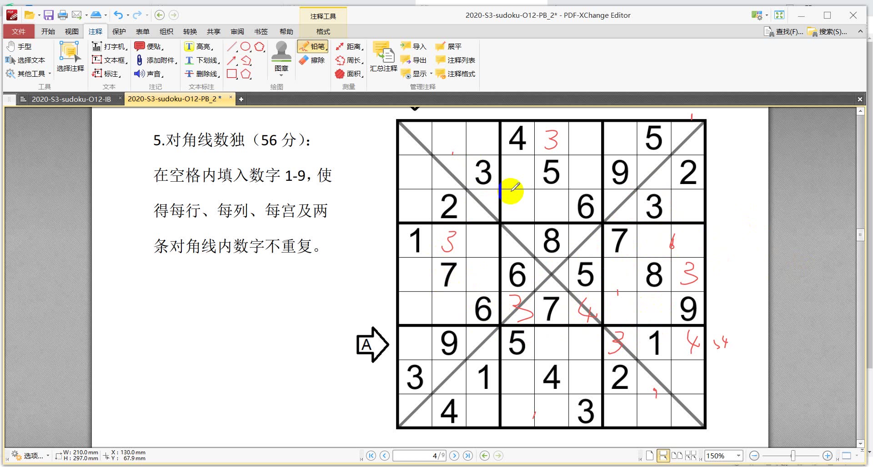Viewport: 873px width, 467px height.
Task: Adjust the zoom slider handle
Action: pyautogui.click(x=793, y=456)
